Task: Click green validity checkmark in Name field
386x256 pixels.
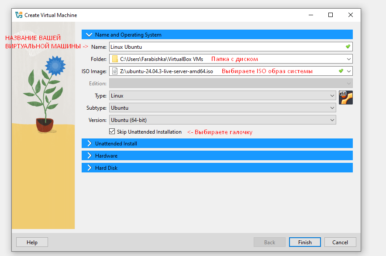Action: (x=348, y=47)
